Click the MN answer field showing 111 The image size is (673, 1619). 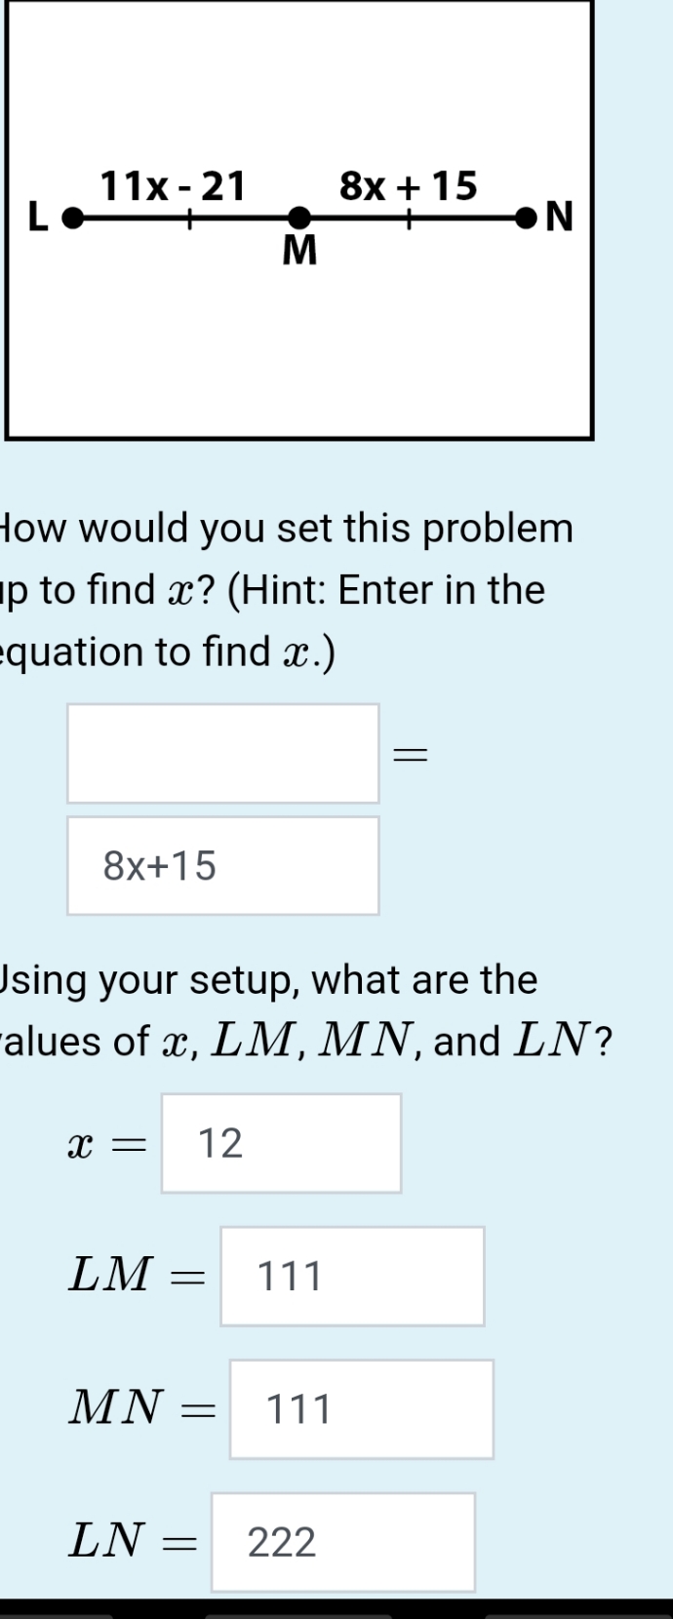[x=361, y=1408]
